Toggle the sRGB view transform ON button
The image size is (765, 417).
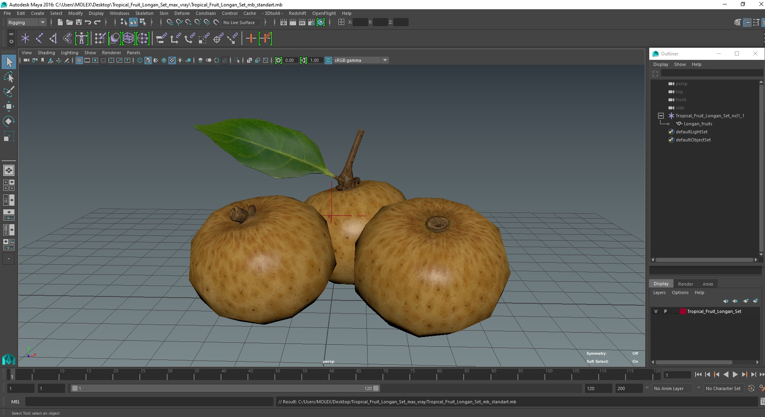point(328,60)
